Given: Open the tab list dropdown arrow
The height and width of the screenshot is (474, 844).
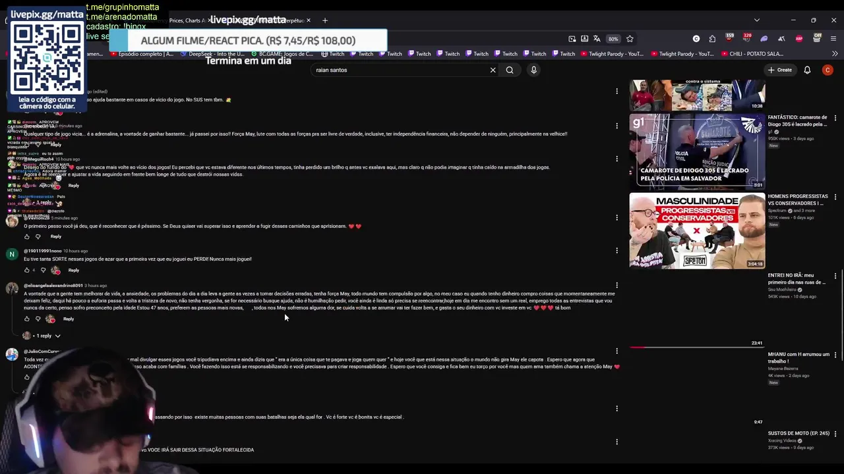Looking at the screenshot, I should (x=757, y=20).
